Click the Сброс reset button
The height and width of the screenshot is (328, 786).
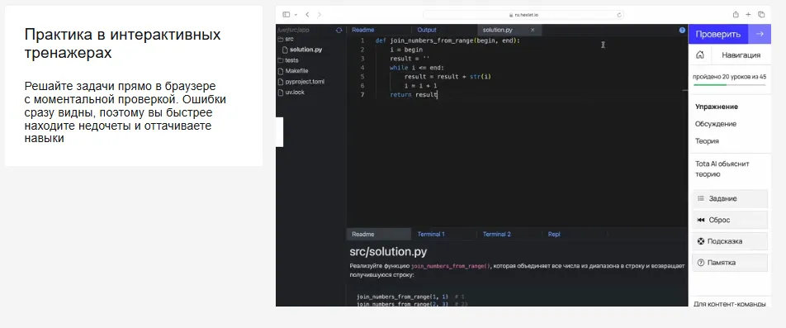(x=730, y=220)
